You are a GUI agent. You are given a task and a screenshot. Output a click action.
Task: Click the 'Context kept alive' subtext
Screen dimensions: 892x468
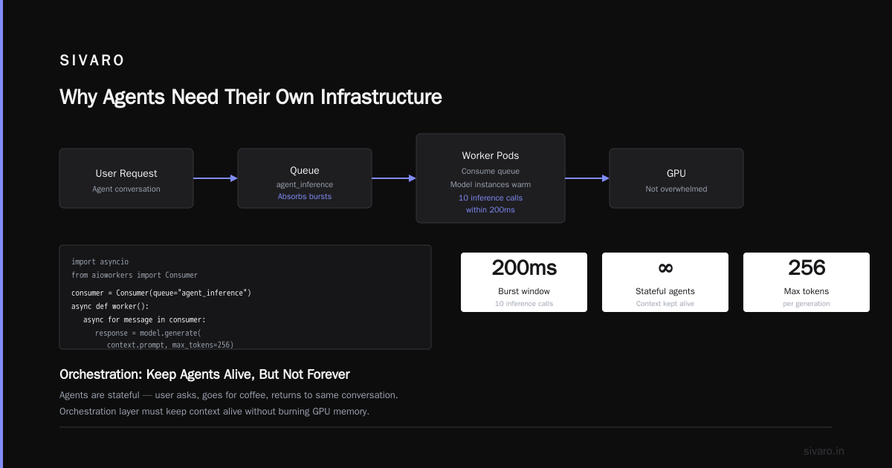tap(665, 304)
